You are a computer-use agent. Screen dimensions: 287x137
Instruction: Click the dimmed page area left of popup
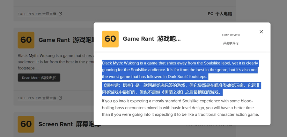point(7,73)
